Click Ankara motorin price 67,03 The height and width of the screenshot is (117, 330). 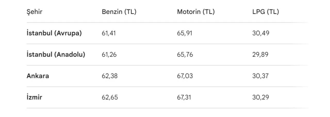point(185,76)
